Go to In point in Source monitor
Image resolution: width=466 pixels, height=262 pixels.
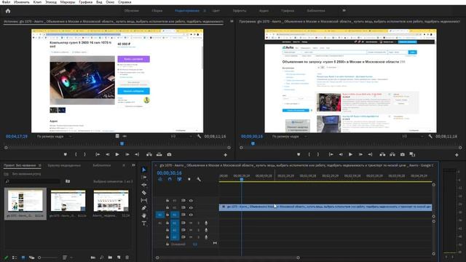(98, 154)
